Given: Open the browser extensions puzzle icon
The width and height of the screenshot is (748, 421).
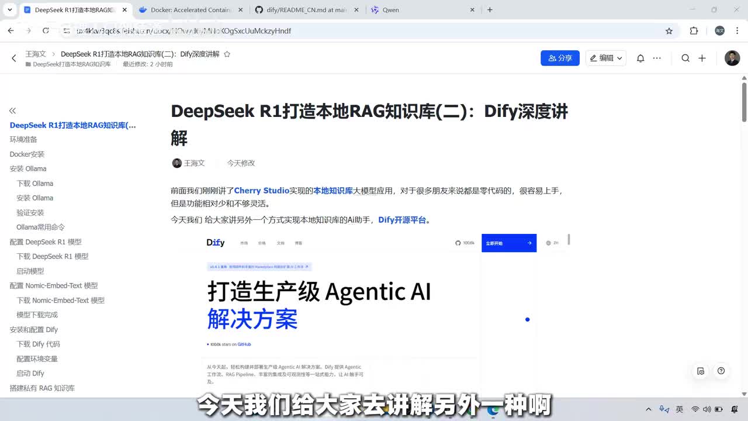Looking at the screenshot, I should pyautogui.click(x=694, y=31).
